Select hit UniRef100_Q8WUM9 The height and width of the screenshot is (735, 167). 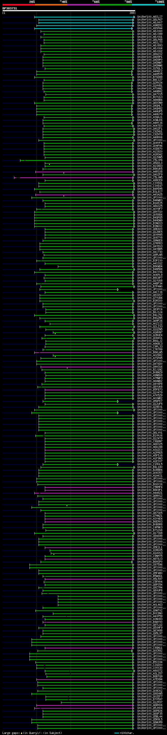pyautogui.click(x=150, y=722)
